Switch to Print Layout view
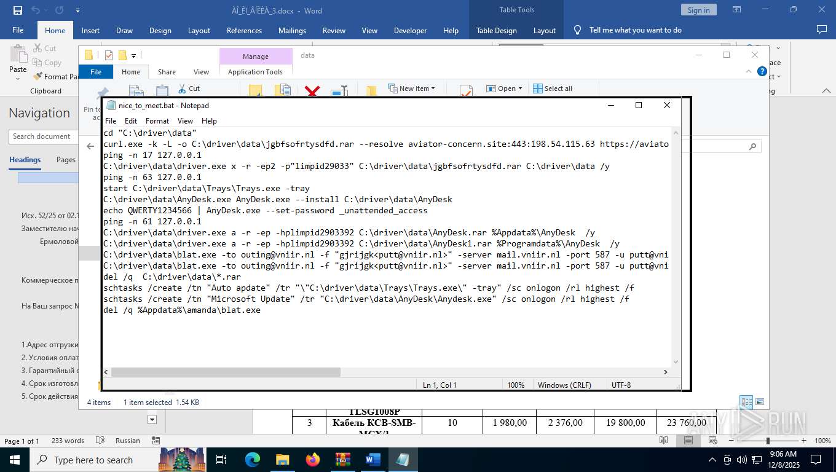 click(x=688, y=441)
